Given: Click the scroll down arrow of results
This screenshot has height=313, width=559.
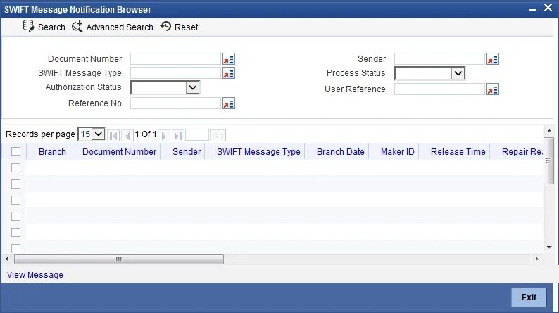Looking at the screenshot, I should (549, 247).
